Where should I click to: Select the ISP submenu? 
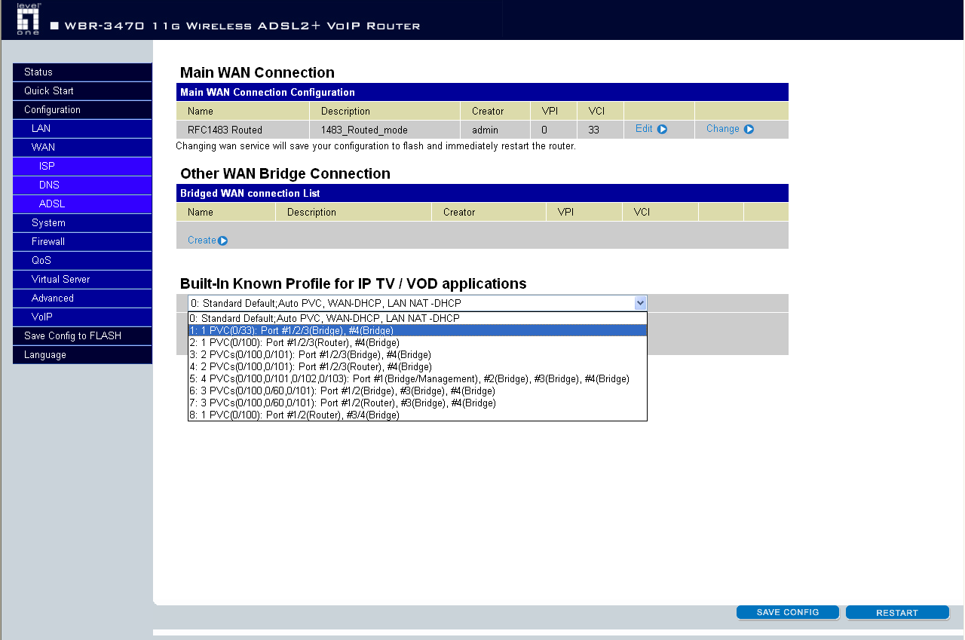pyautogui.click(x=82, y=167)
